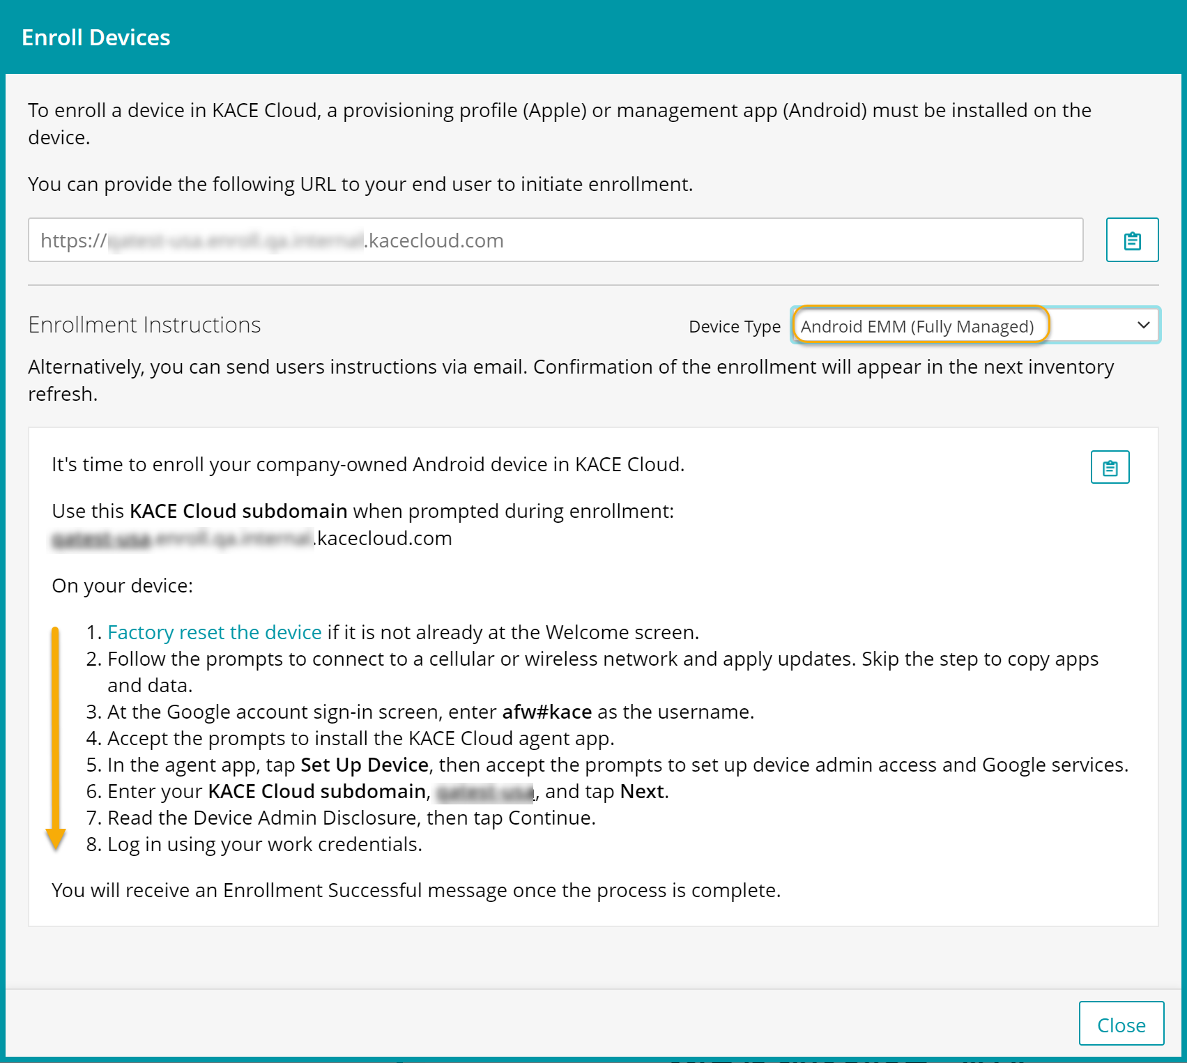This screenshot has width=1187, height=1063.
Task: Open the Factory reset the device link
Action: point(214,632)
